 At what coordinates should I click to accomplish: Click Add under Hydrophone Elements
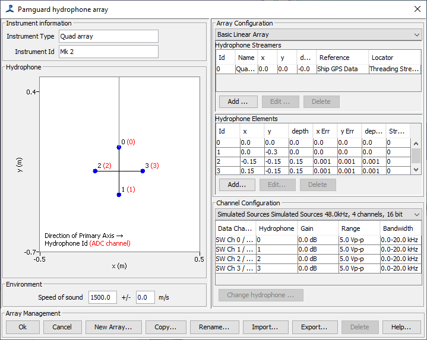click(237, 185)
